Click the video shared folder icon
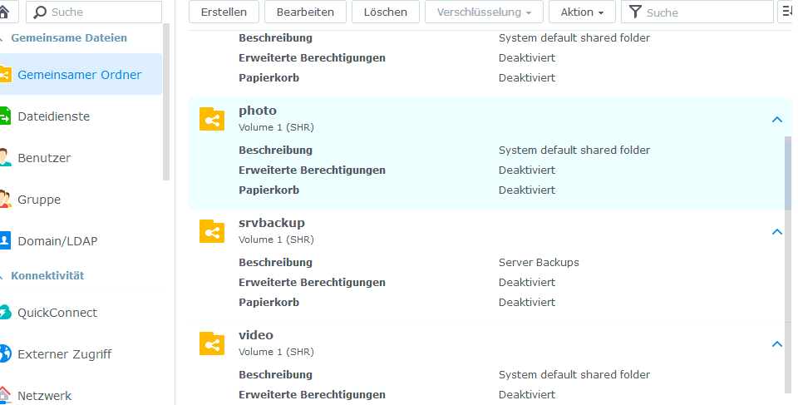The width and height of the screenshot is (798, 405). click(212, 343)
